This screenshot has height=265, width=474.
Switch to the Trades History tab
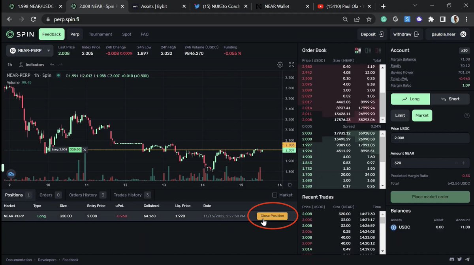click(x=132, y=195)
